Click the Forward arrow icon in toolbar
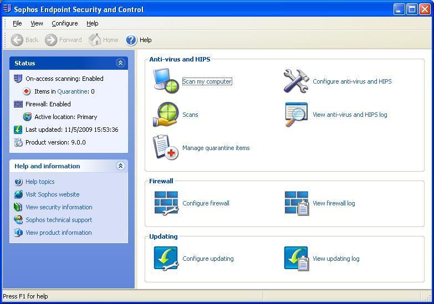This screenshot has width=434, height=304. click(x=51, y=40)
